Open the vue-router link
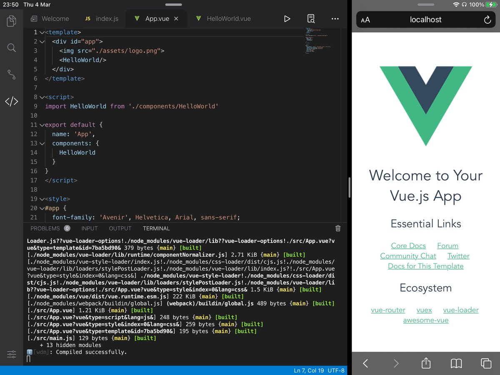 (388, 310)
